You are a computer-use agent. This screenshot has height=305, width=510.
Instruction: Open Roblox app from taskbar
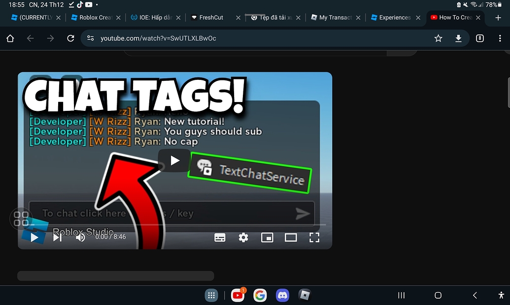pos(305,295)
